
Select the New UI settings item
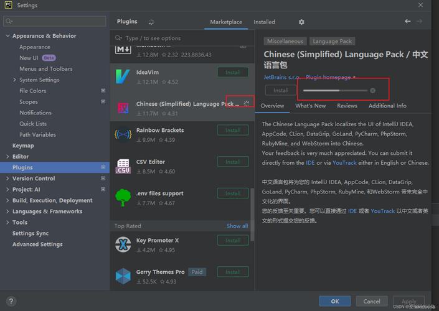(x=29, y=58)
